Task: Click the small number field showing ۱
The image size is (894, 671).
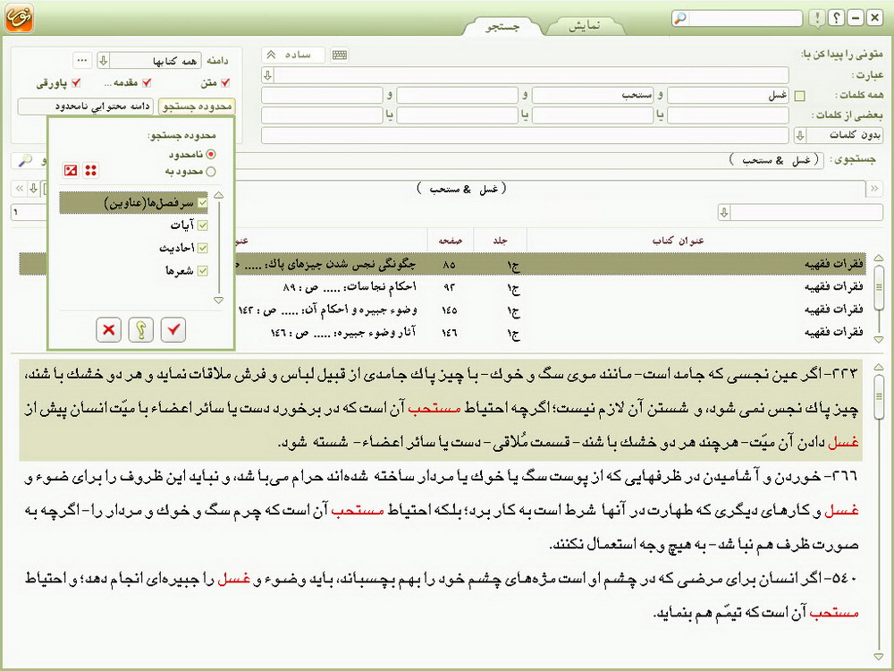Action: point(29,212)
